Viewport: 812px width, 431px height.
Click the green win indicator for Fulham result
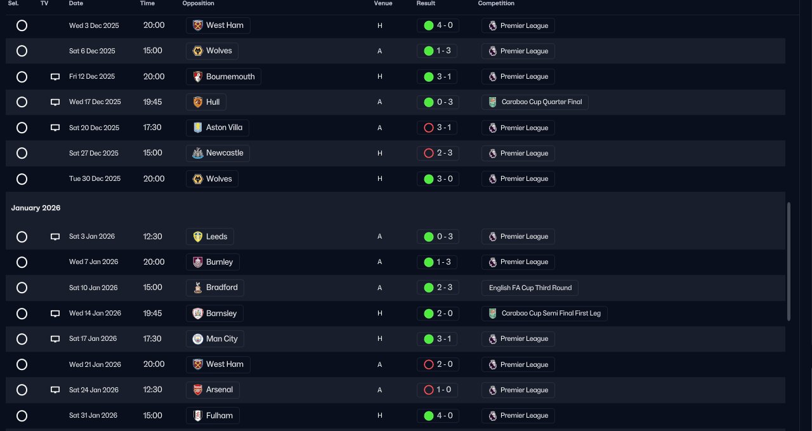[x=428, y=416]
